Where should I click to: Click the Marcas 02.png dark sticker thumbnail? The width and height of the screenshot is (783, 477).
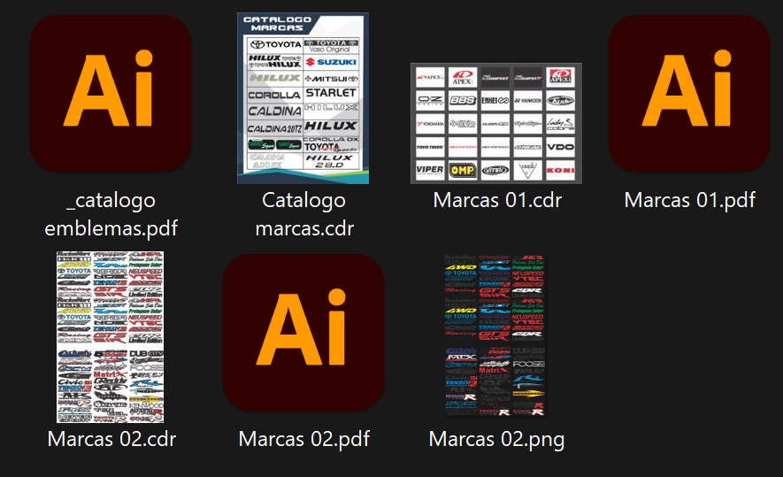pos(495,336)
